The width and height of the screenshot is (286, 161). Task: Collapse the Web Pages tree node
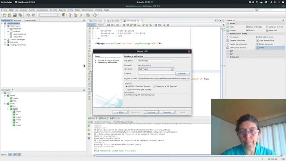click(x=5, y=26)
